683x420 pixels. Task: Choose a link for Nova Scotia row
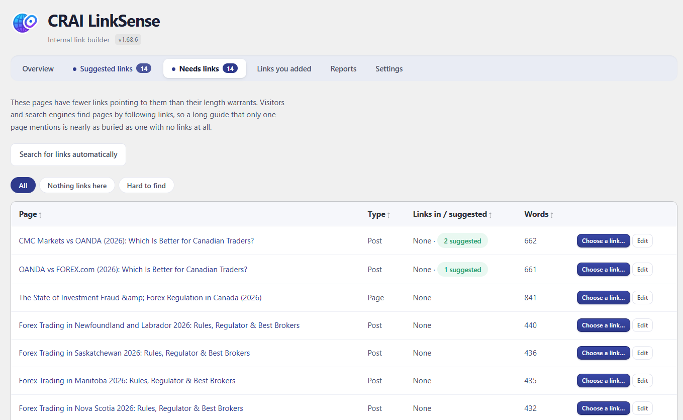(x=603, y=408)
